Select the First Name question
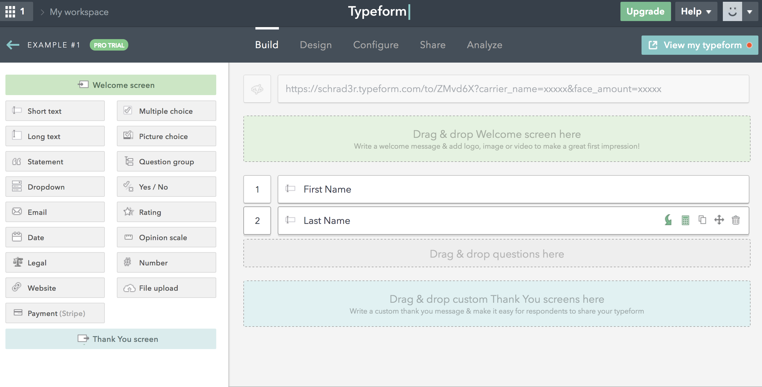This screenshot has width=762, height=387. point(513,189)
